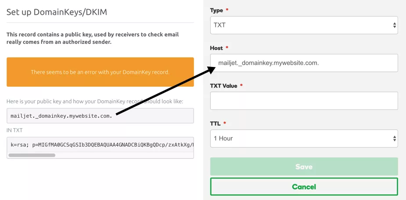Click the TTL field label
The width and height of the screenshot is (406, 200).
(x=215, y=124)
